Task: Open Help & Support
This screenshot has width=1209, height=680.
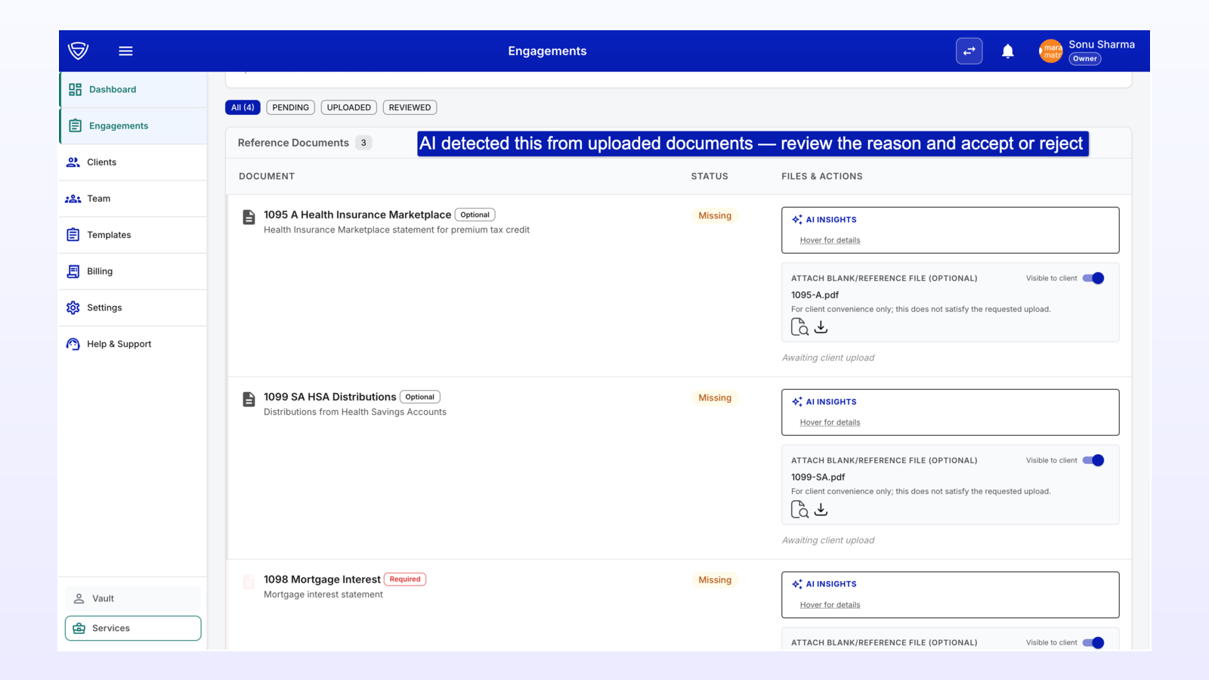Action: pos(133,343)
